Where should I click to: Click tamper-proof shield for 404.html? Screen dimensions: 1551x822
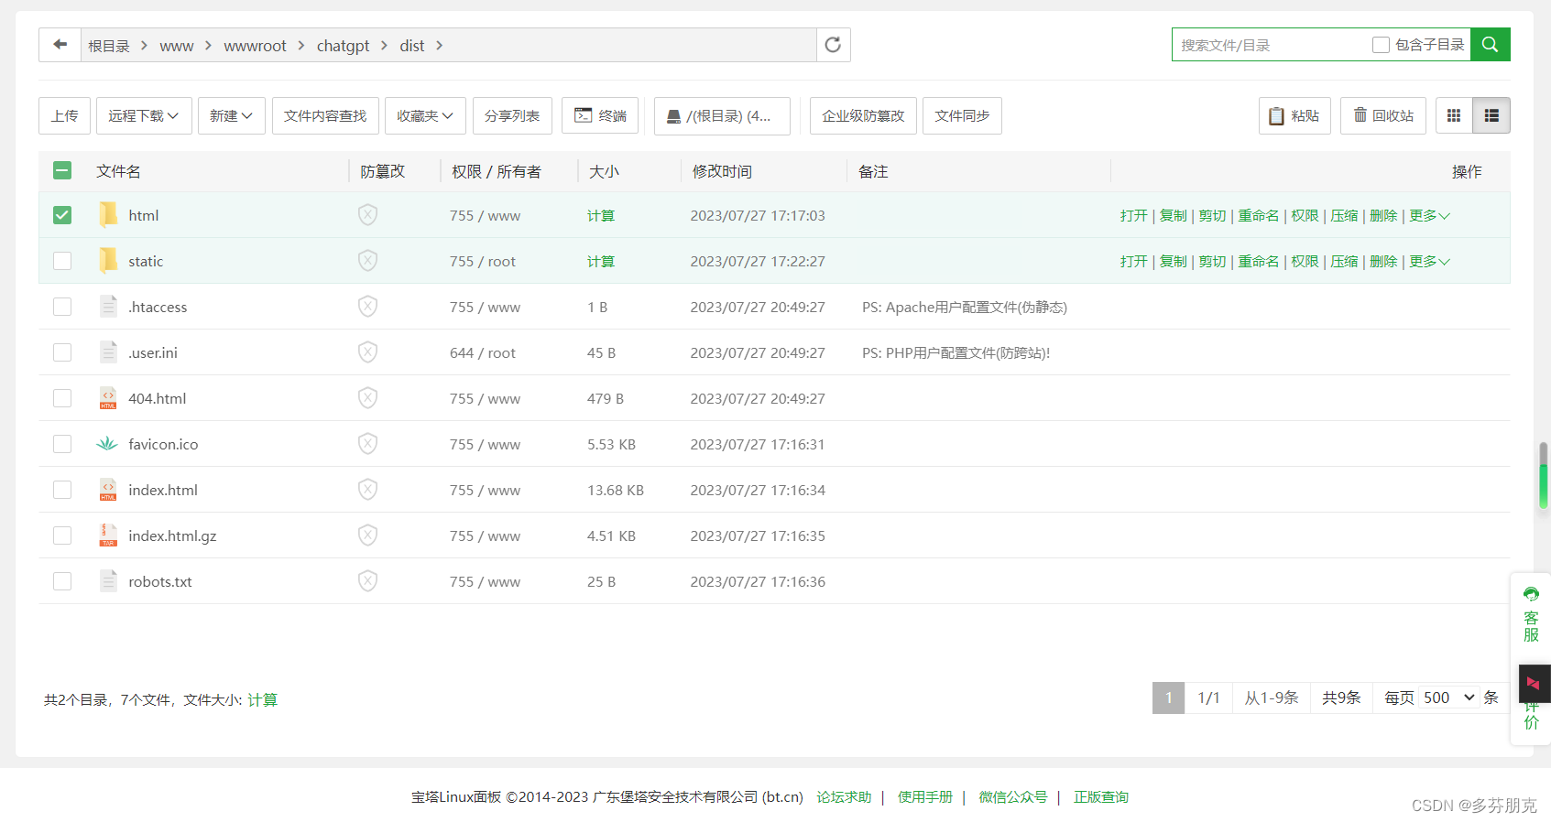367,398
